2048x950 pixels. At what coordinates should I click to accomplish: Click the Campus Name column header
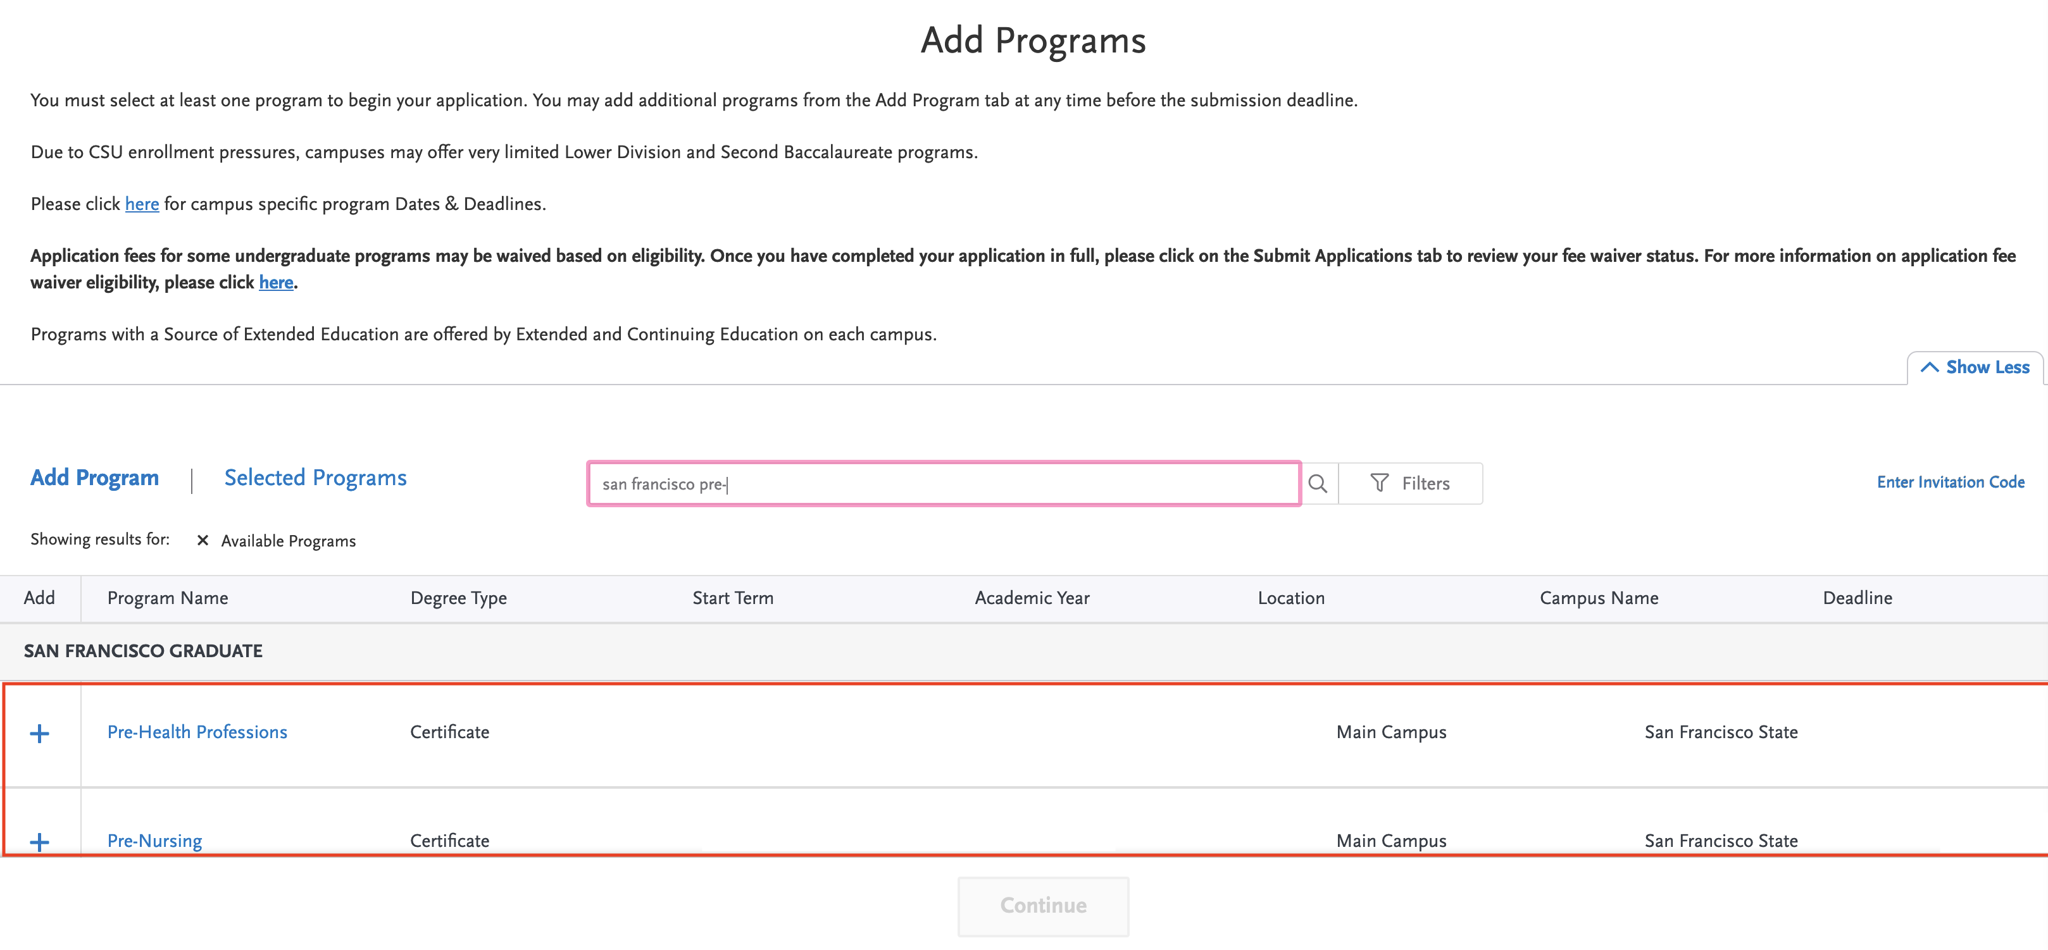click(x=1599, y=597)
